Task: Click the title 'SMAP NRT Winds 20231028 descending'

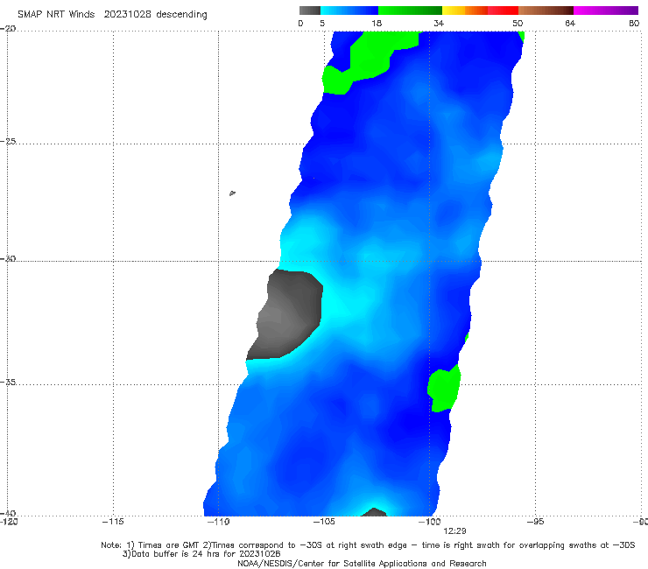Action: [112, 15]
